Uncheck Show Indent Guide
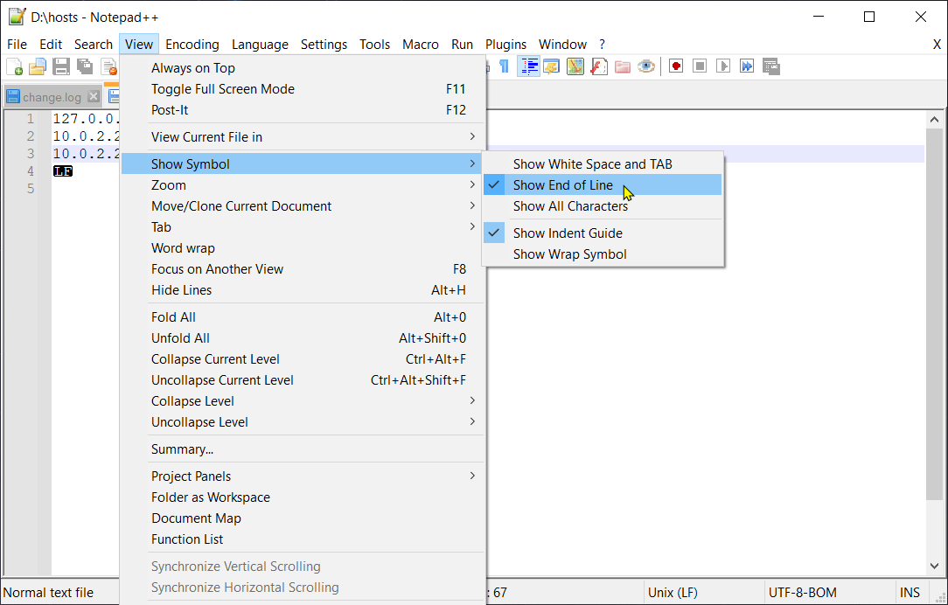Image resolution: width=948 pixels, height=605 pixels. [x=603, y=233]
